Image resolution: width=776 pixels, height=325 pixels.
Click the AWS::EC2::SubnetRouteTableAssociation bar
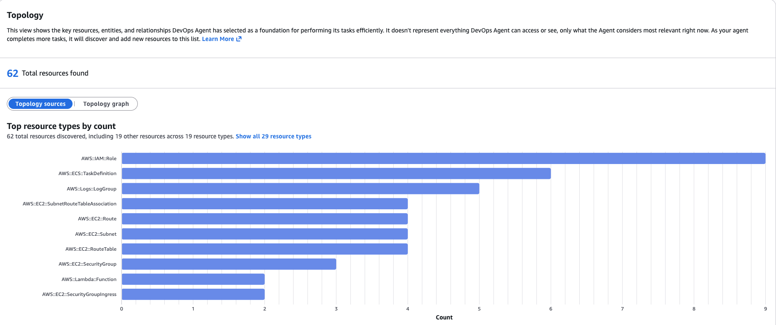[264, 204]
